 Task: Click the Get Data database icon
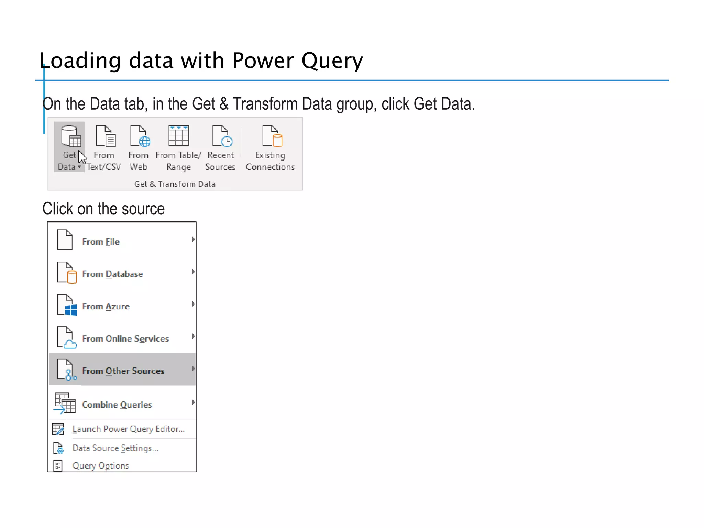tap(71, 136)
